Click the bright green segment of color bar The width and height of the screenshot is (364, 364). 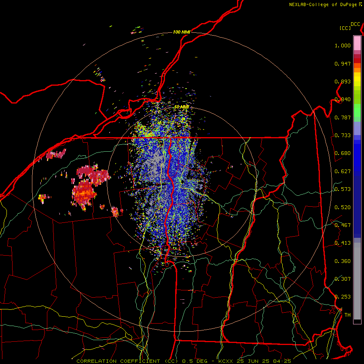click(357, 110)
